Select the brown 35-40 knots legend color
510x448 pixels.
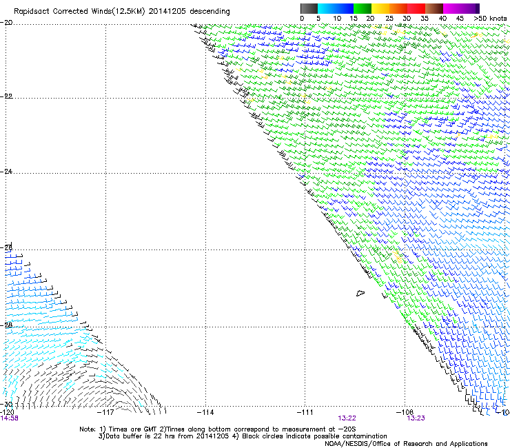[x=434, y=8]
